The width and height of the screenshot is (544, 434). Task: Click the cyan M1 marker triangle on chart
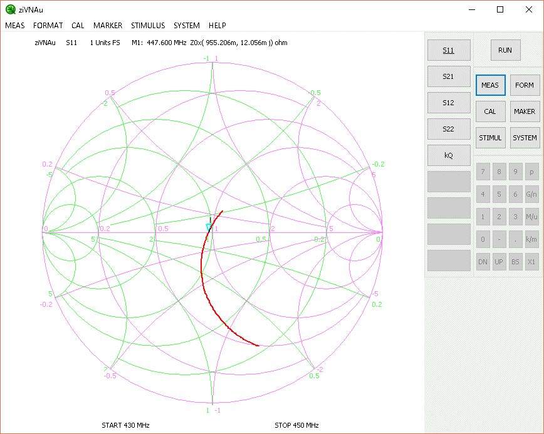point(209,227)
